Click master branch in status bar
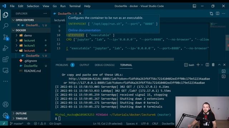229x128 pixels. pos(16,123)
